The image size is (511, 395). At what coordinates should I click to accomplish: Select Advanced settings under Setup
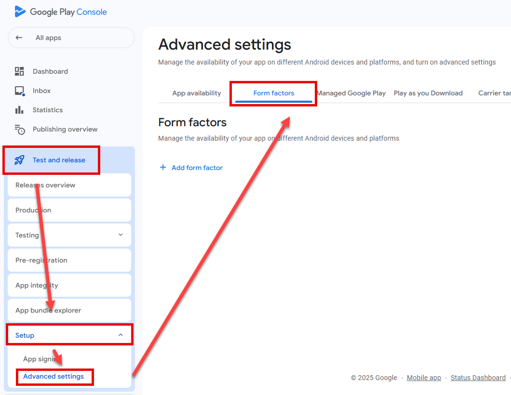point(54,376)
